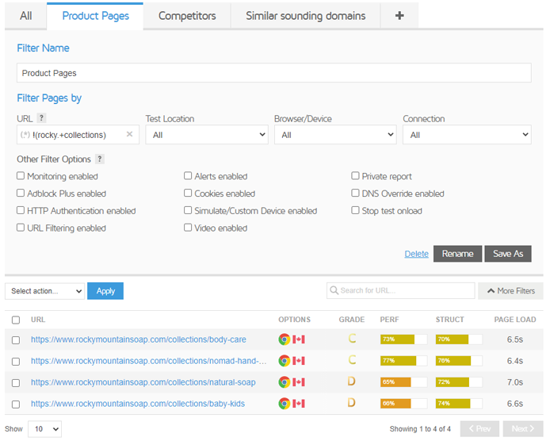
Task: Open the Select action dropdown
Action: (x=44, y=291)
